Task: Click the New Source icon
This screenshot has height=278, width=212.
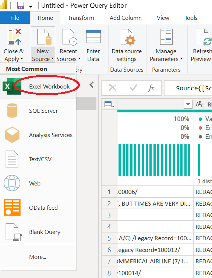Action: [x=44, y=37]
